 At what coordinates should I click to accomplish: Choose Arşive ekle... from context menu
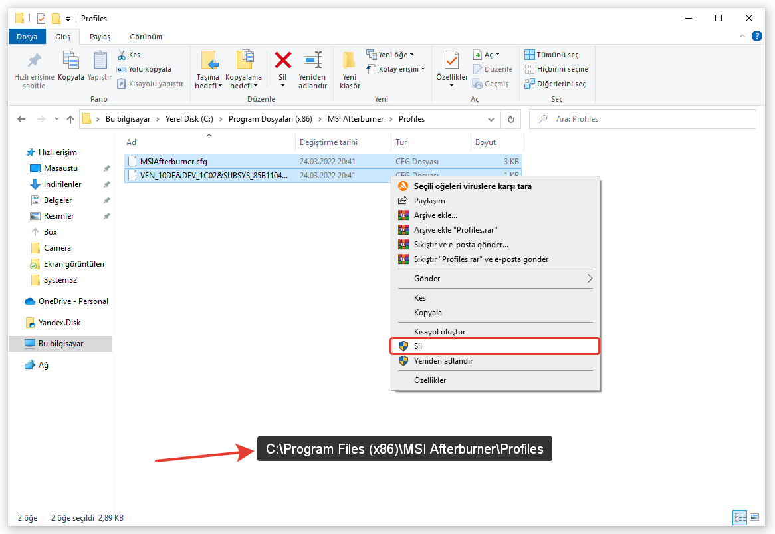pyautogui.click(x=435, y=215)
